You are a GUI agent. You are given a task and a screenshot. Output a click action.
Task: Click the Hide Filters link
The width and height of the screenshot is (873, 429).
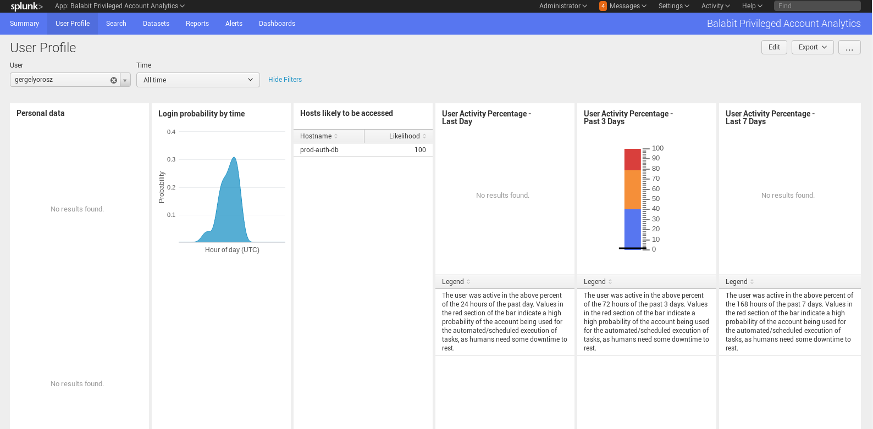(x=285, y=80)
